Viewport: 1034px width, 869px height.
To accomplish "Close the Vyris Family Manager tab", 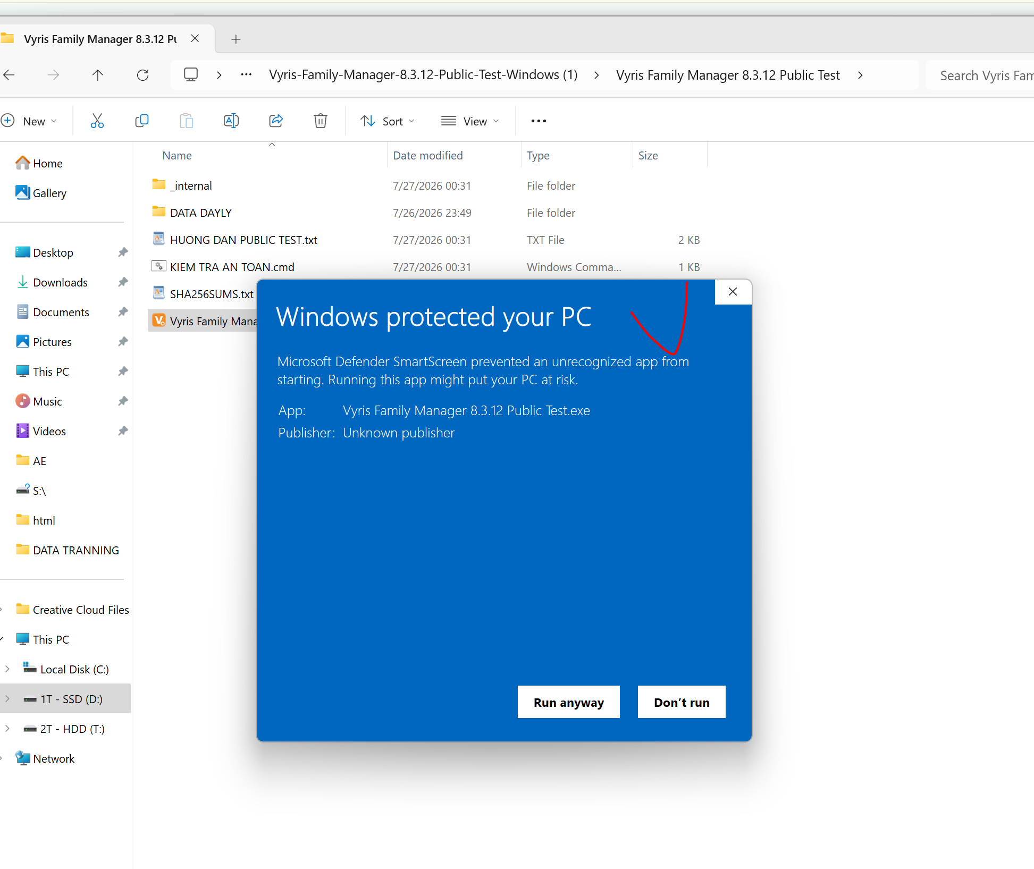I will click(195, 39).
